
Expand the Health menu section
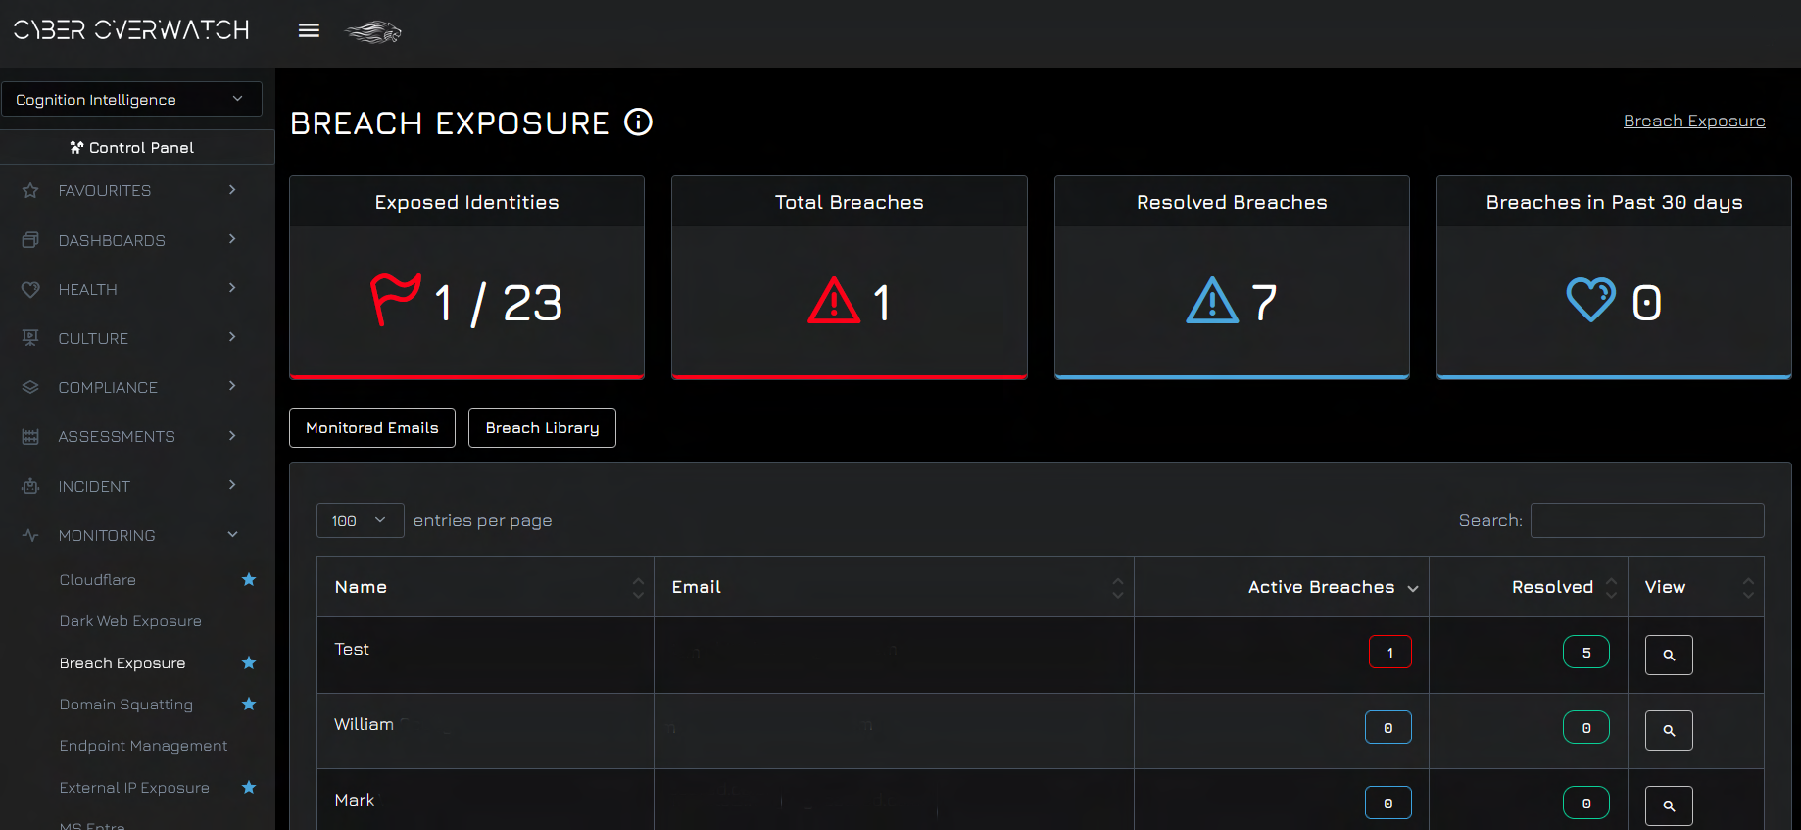[137, 289]
